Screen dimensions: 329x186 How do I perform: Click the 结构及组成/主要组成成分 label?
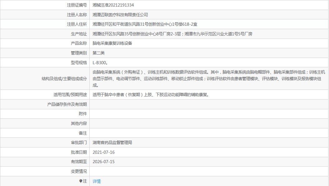click(x=64, y=79)
